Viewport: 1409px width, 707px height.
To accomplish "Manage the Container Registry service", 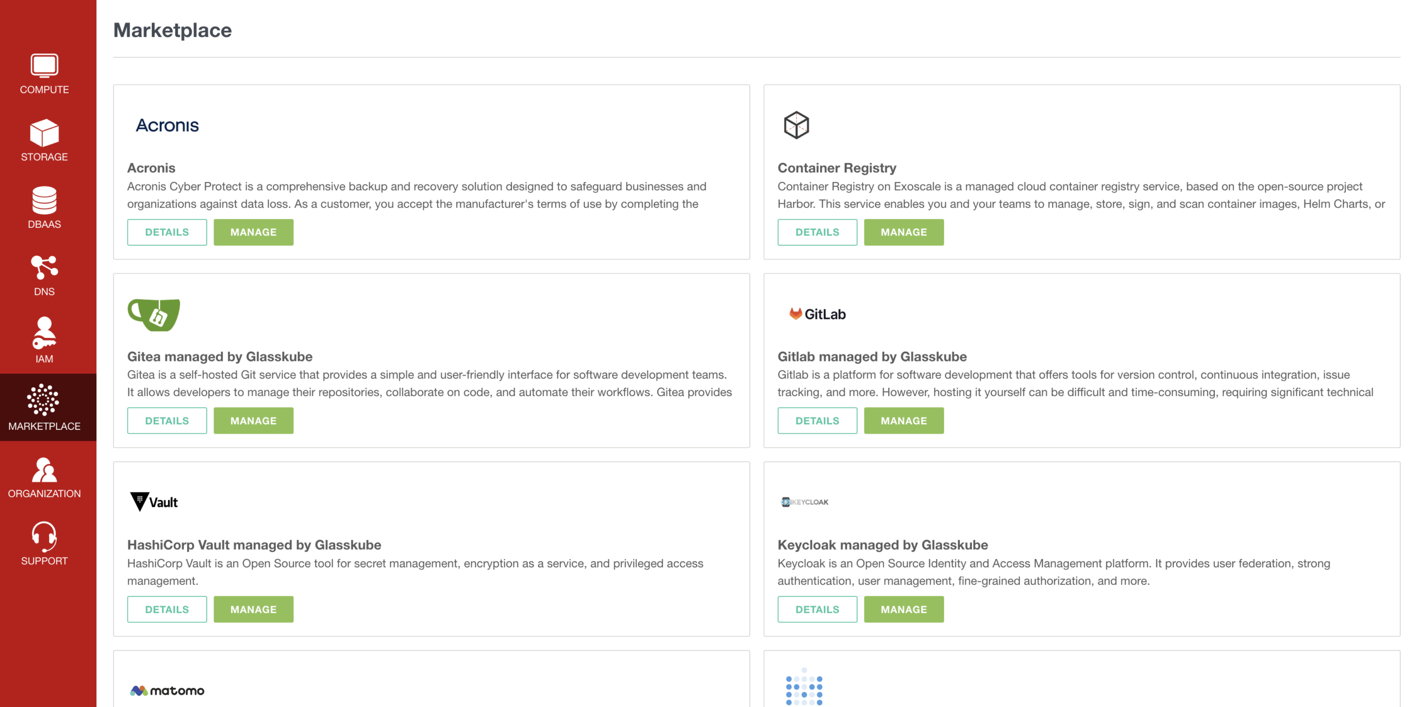I will pos(903,232).
